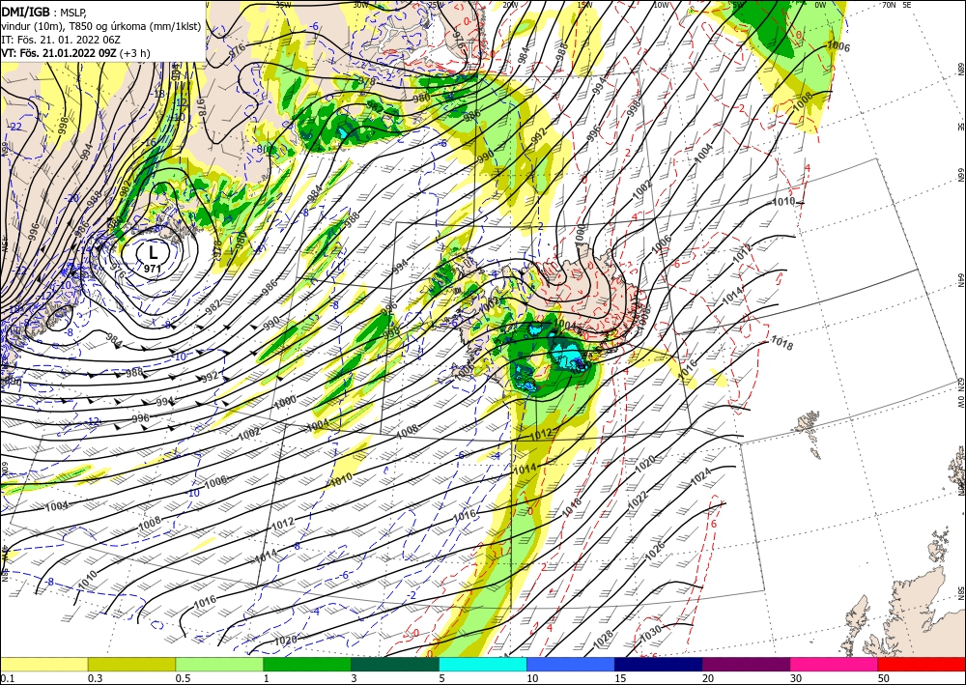Click the 5W longitude label
The image size is (966, 685).
(x=739, y=4)
